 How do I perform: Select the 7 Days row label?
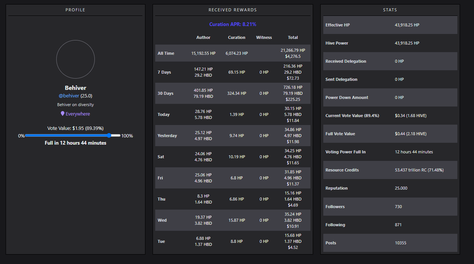click(164, 72)
